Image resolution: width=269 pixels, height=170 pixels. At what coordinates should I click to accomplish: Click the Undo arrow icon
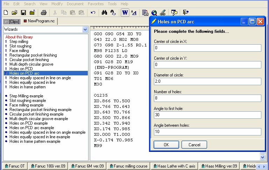tap(93, 13)
